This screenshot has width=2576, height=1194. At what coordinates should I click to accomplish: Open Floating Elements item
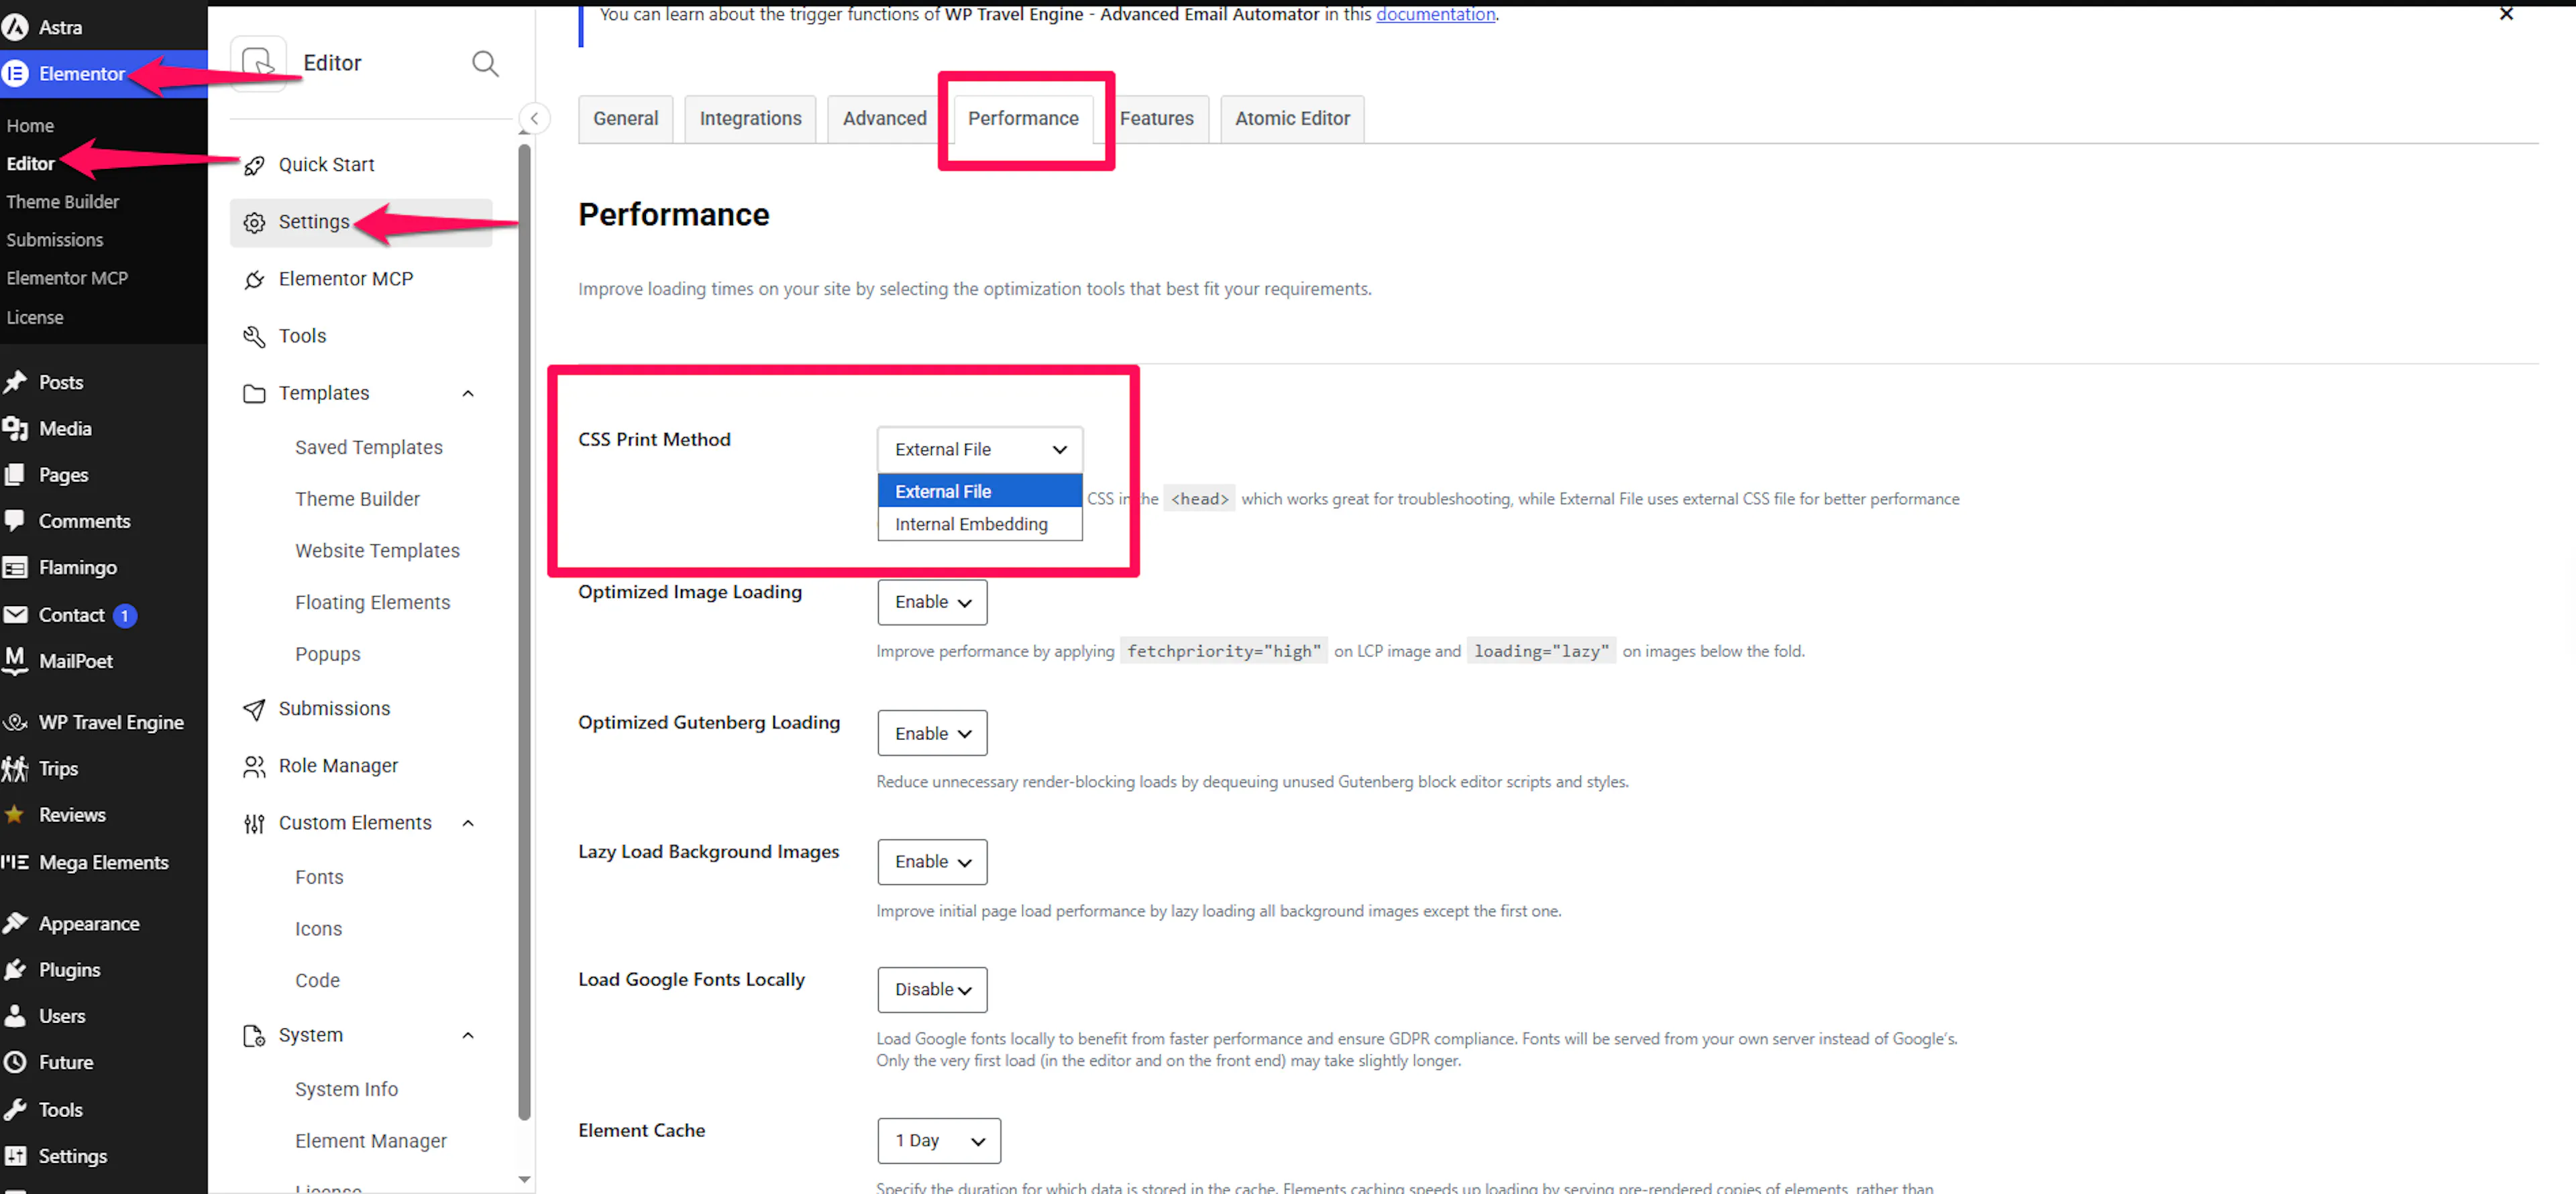coord(372,603)
